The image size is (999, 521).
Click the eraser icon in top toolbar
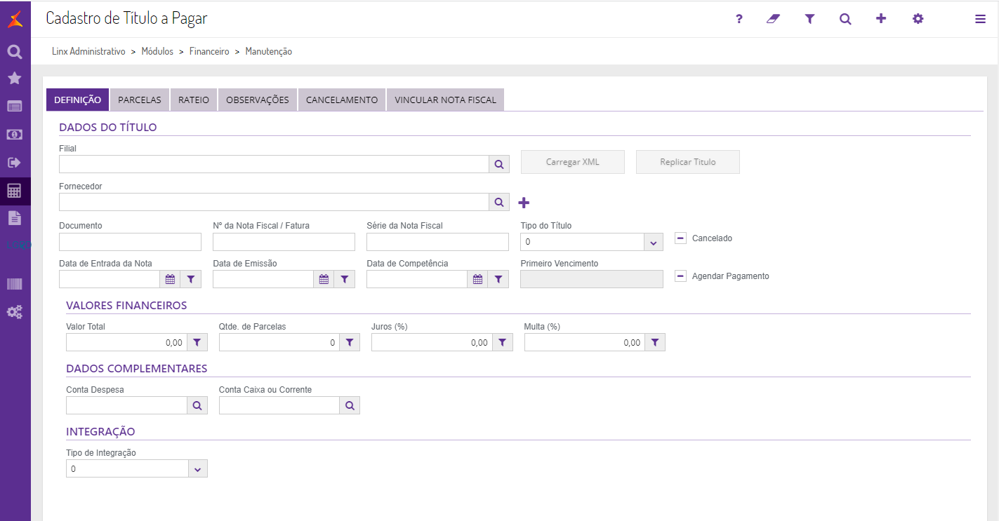click(773, 19)
